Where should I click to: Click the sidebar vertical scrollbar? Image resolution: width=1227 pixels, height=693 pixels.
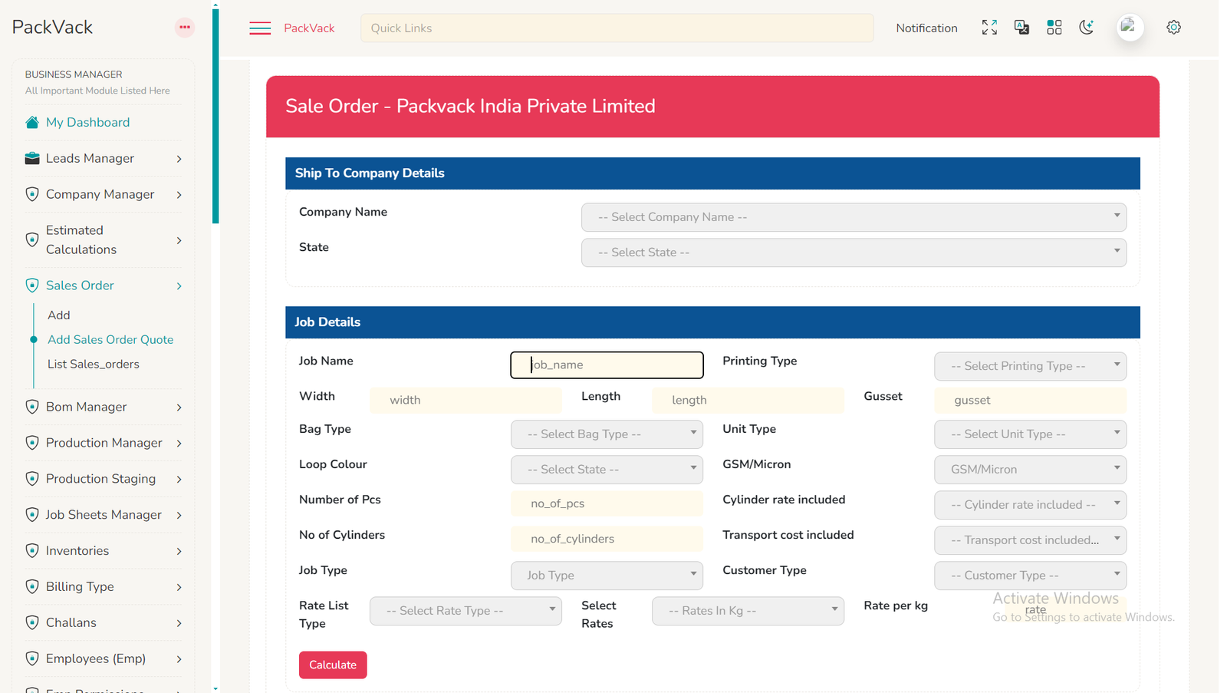tap(215, 115)
